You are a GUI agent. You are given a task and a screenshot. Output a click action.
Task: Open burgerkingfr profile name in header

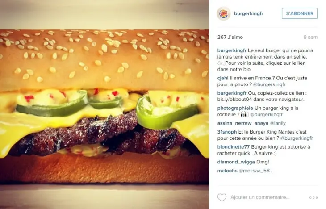(248, 13)
